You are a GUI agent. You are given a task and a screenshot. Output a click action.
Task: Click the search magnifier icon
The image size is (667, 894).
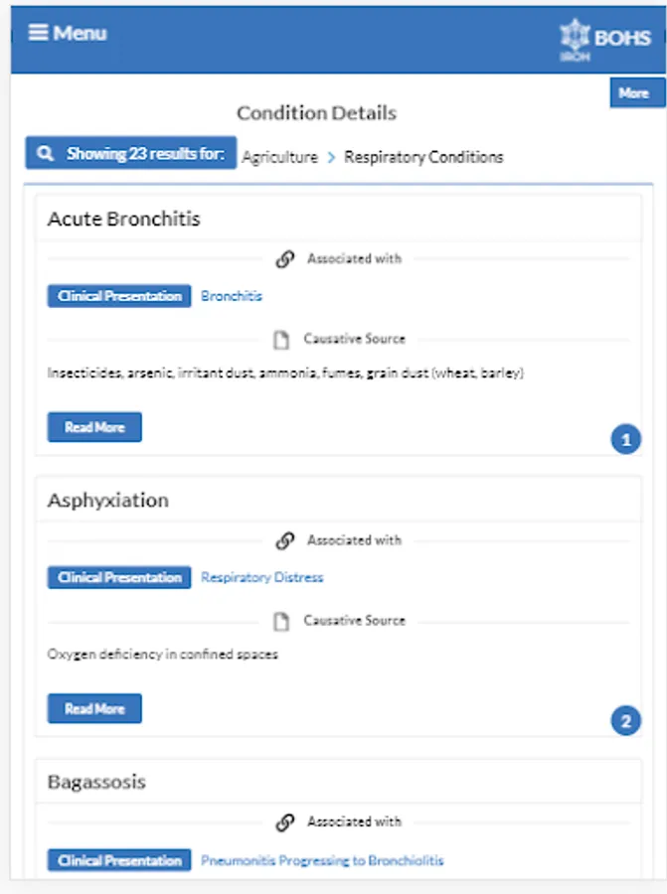(45, 154)
